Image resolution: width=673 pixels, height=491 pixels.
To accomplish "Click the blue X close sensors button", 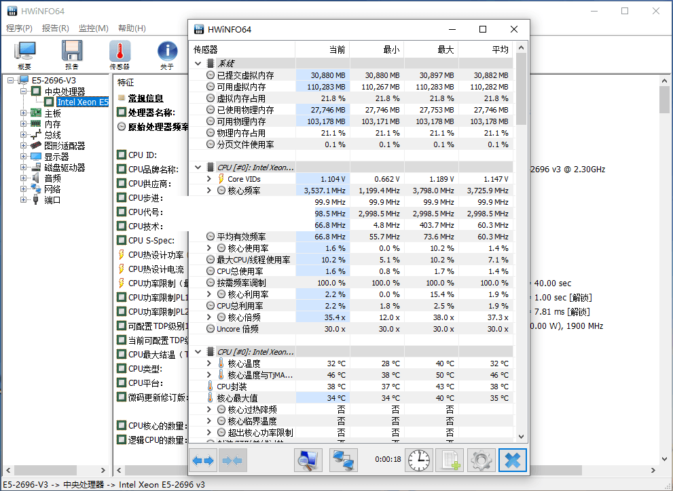I will (513, 460).
